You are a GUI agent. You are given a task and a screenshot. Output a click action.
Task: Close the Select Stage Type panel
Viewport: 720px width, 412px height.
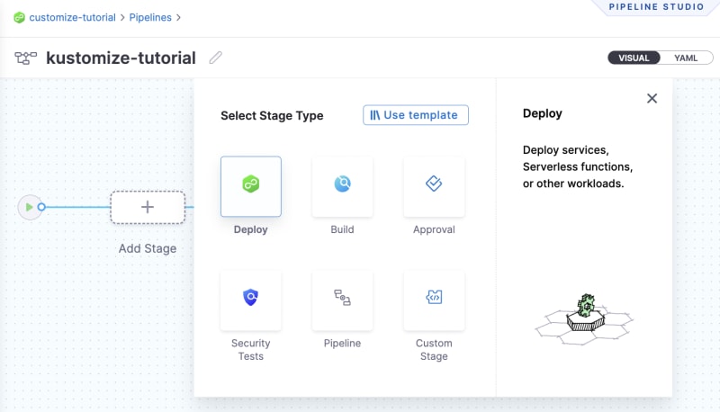coord(652,98)
